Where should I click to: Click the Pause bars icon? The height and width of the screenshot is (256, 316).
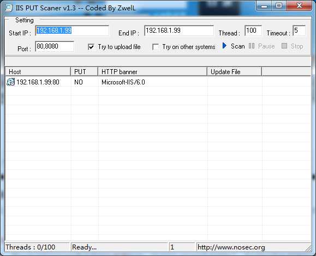(x=252, y=46)
